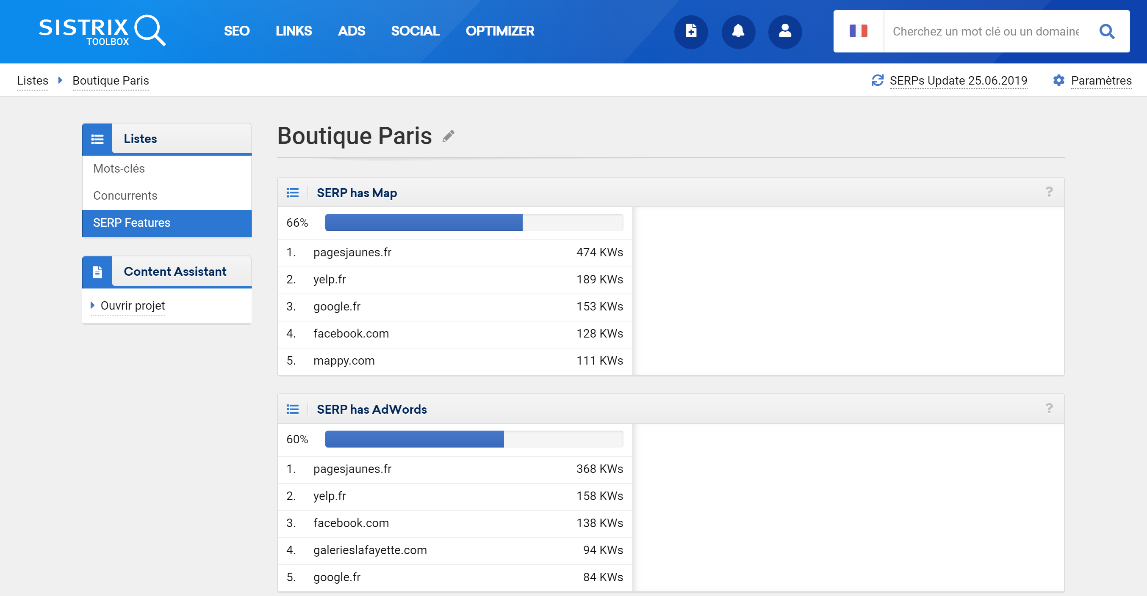Open the user account icon
Screen dimensions: 1147x596
click(x=785, y=32)
